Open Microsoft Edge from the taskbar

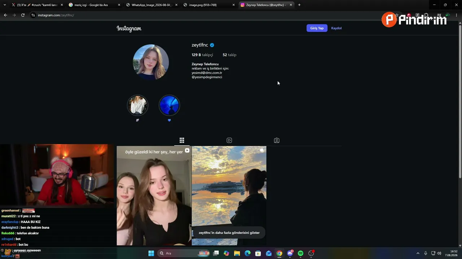click(248, 253)
